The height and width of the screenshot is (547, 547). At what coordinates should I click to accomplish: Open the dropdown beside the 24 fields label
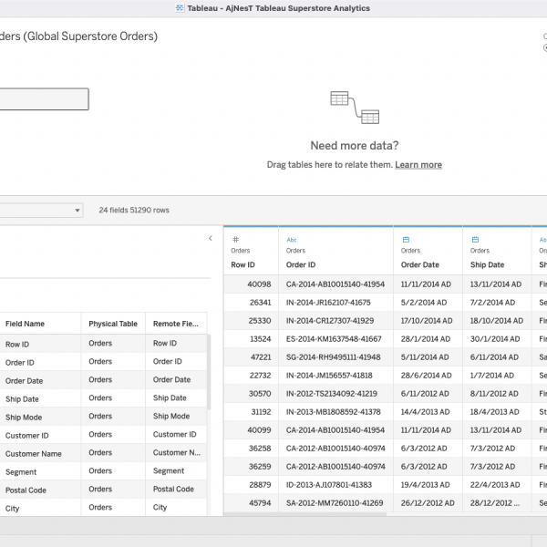(77, 211)
